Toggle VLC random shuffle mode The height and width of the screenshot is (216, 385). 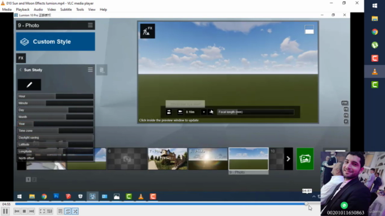tap(75, 211)
